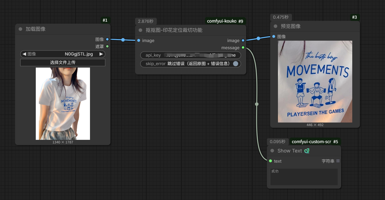The height and width of the screenshot is (200, 385).
Task: Click the grid icon next to 字符串
Action: (338, 161)
